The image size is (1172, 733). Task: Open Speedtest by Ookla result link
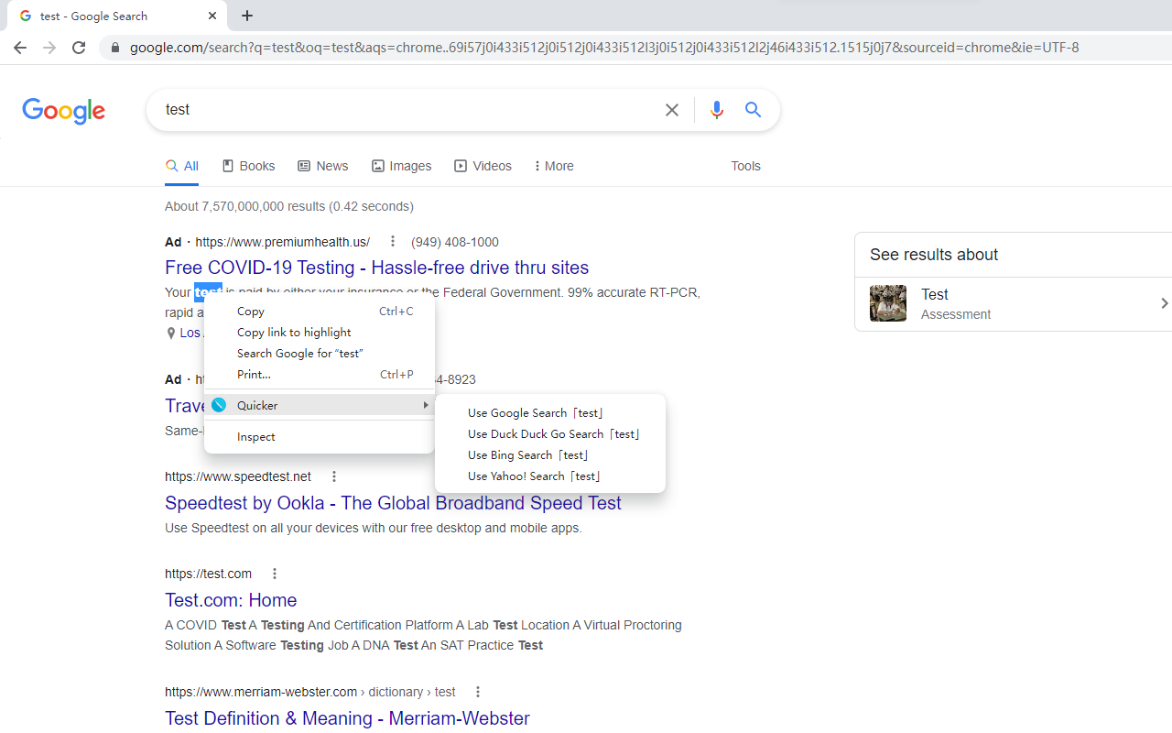pos(393,503)
